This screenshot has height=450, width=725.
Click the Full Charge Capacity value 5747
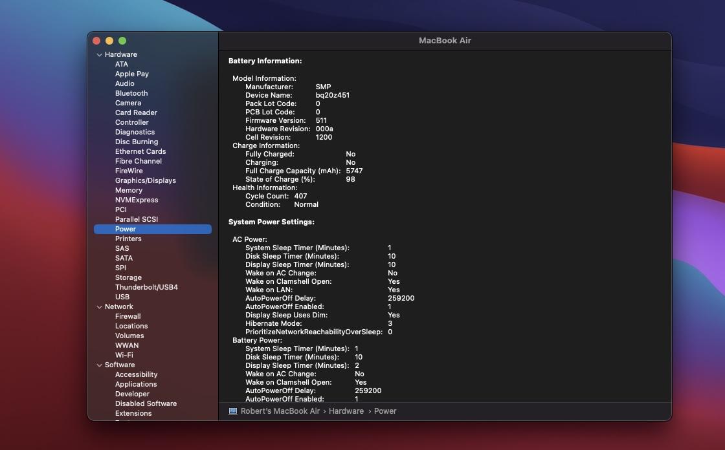(x=354, y=171)
